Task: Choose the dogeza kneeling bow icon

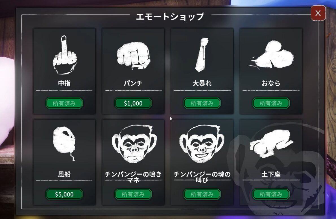Action: coord(271,143)
